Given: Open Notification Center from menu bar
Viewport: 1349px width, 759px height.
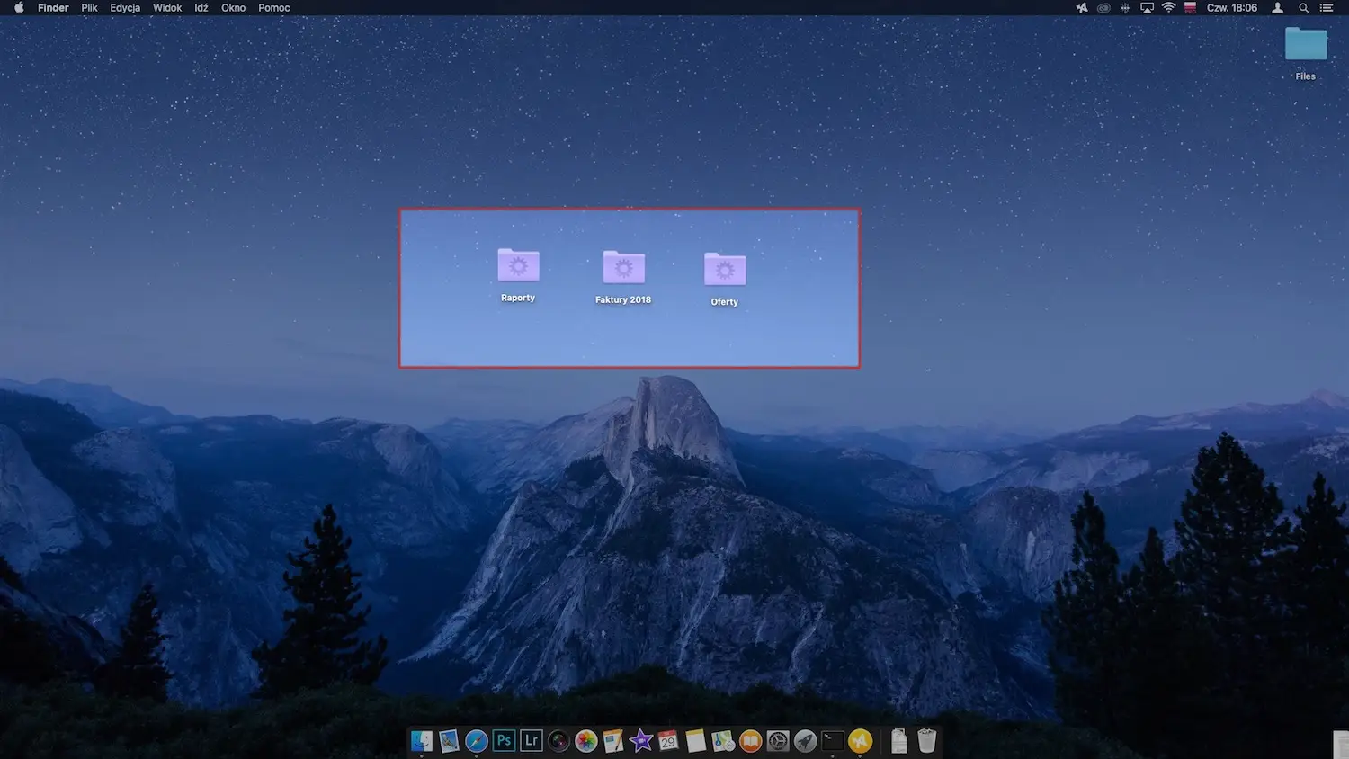Looking at the screenshot, I should point(1328,8).
